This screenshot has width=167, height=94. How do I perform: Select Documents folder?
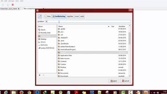click(x=93, y=73)
